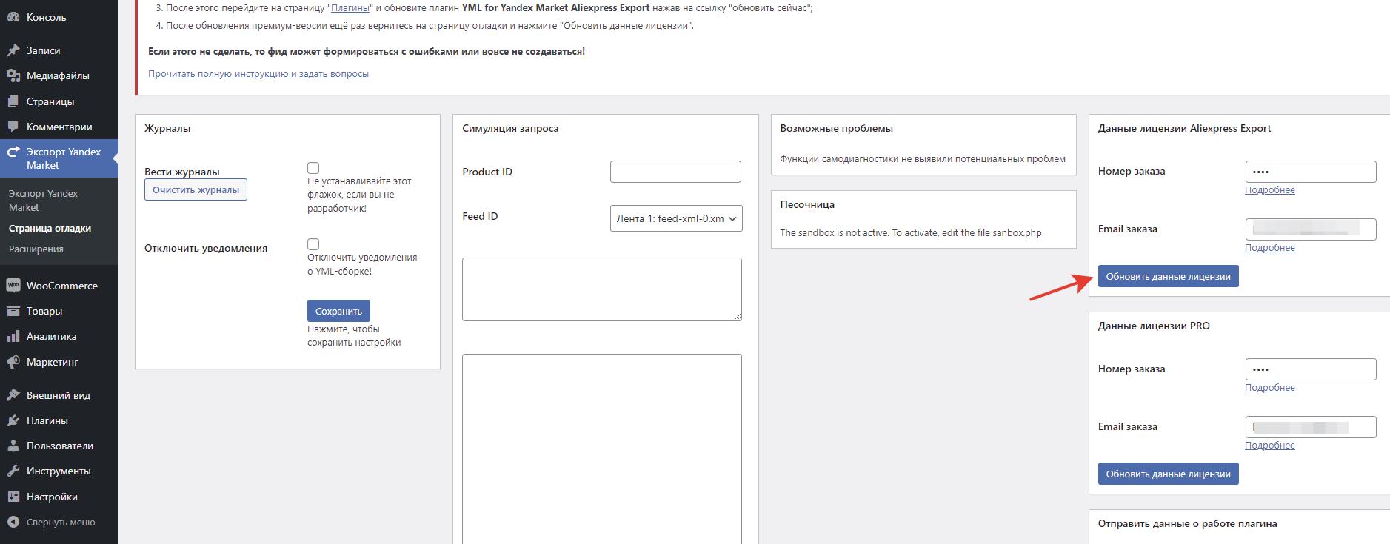Image resolution: width=1390 pixels, height=544 pixels.
Task: Click the blue Сохранить button
Action: (x=338, y=311)
